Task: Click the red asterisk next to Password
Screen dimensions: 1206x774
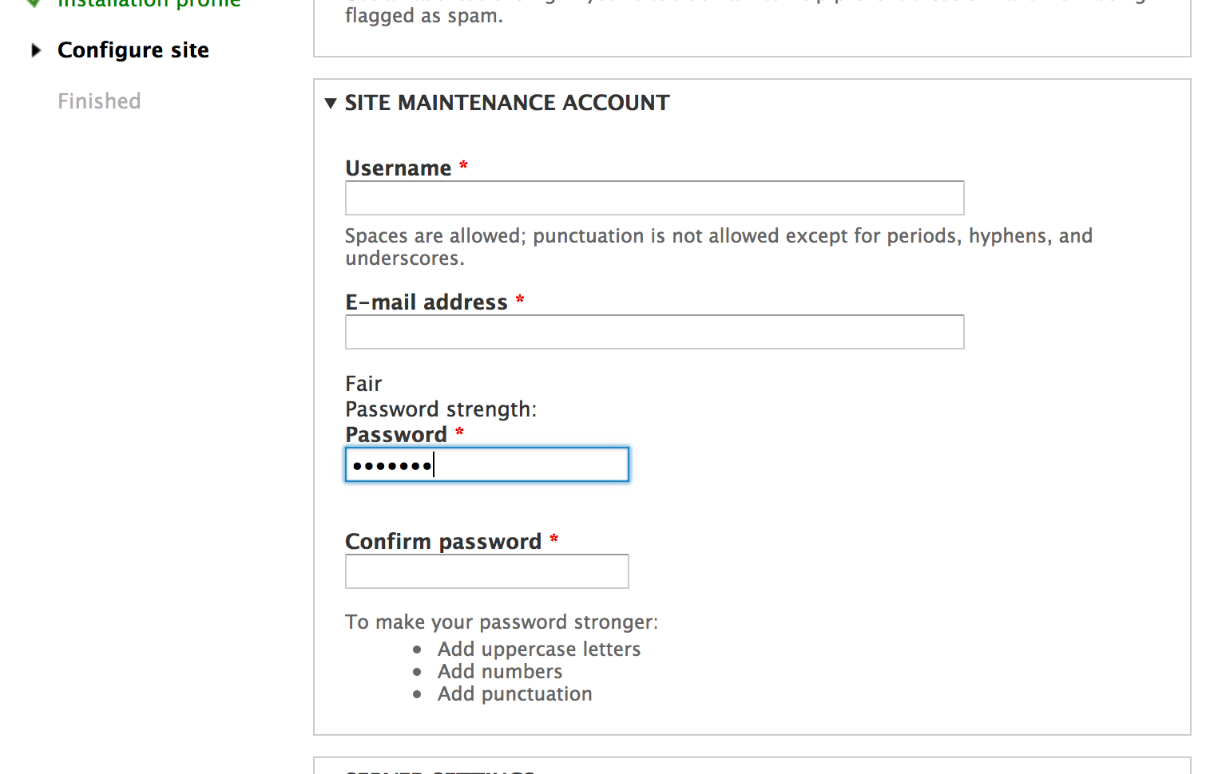Action: [458, 432]
